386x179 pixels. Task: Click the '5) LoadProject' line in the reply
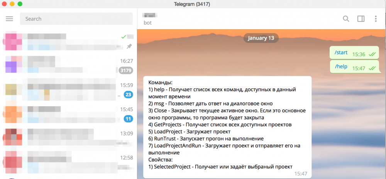coord(189,132)
